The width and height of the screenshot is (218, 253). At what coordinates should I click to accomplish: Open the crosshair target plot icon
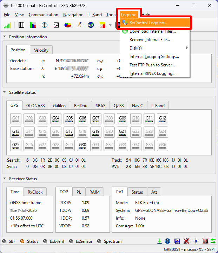coord(45,25)
